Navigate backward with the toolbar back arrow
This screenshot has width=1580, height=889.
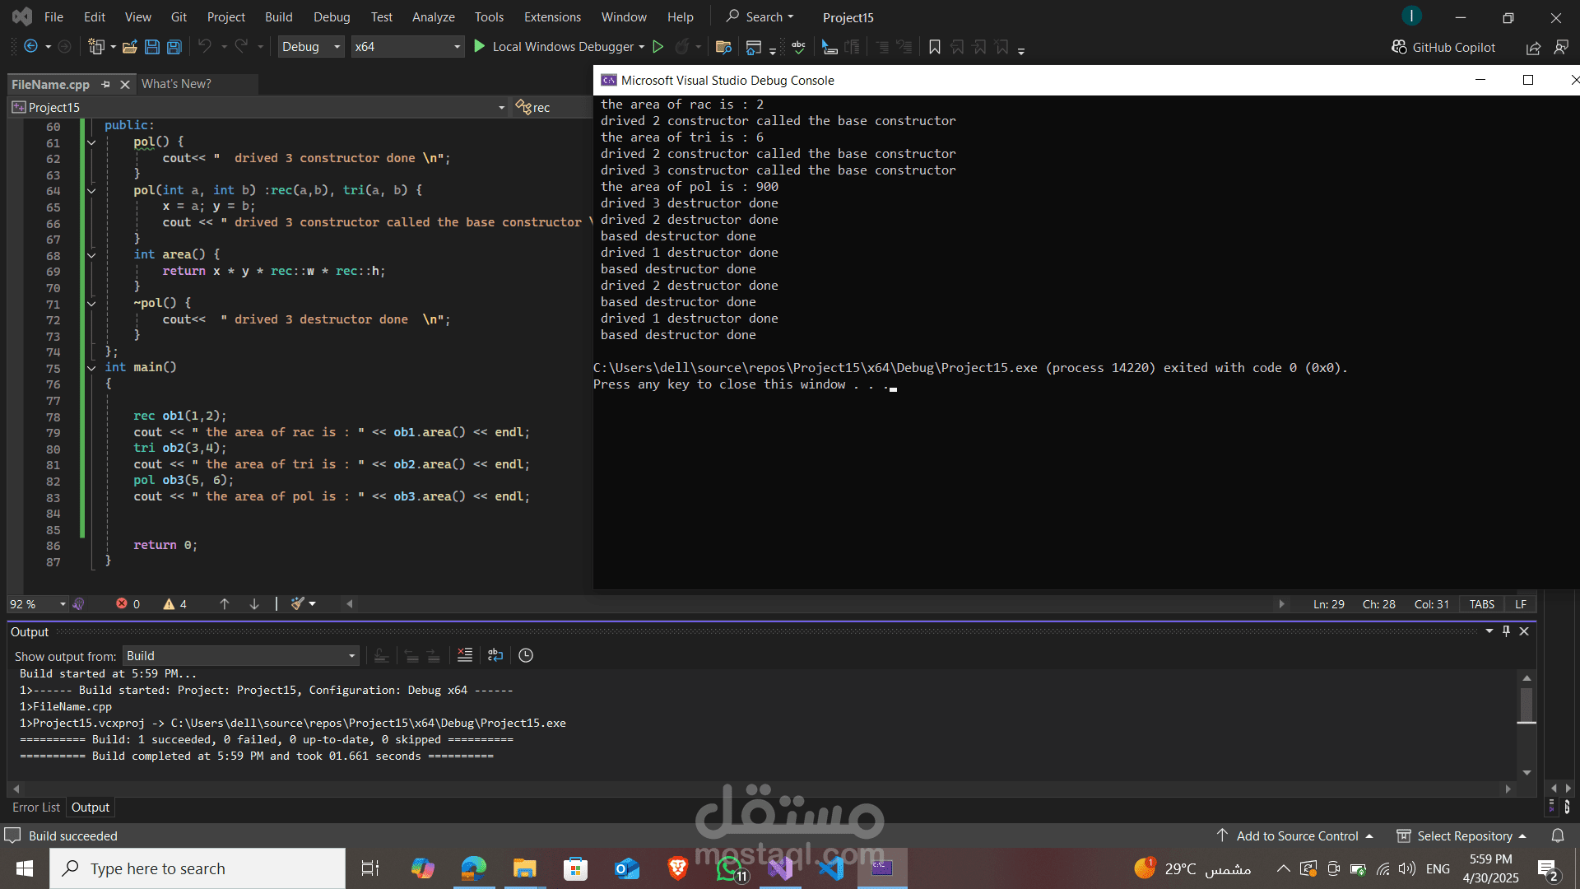[x=30, y=47]
